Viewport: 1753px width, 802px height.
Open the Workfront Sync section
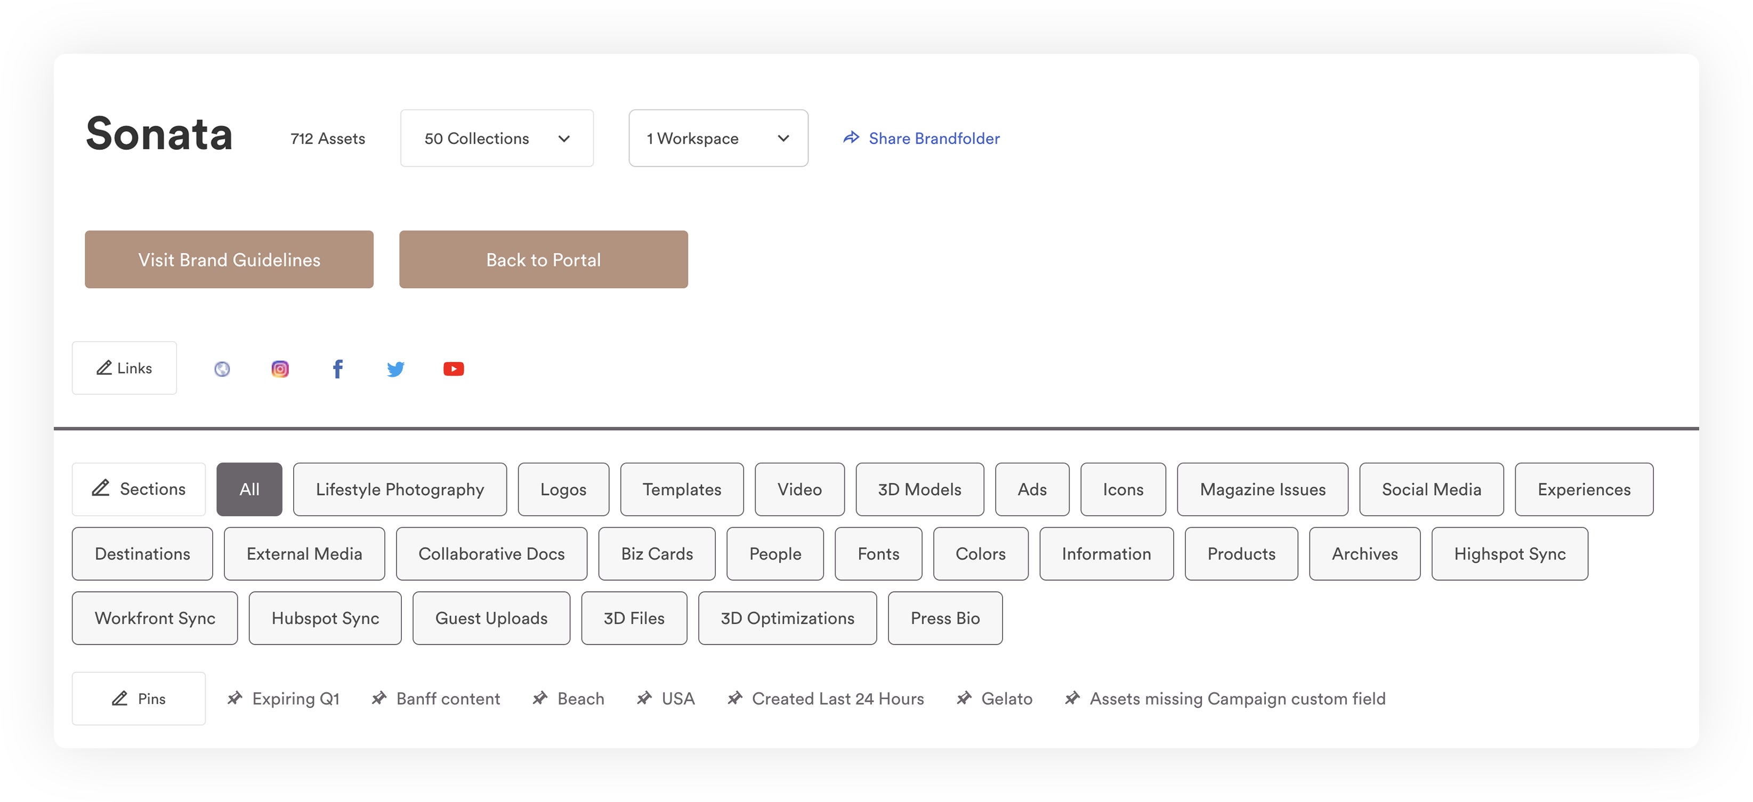155,618
